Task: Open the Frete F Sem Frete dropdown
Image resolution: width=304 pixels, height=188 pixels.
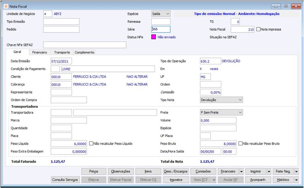Action: coord(240,112)
